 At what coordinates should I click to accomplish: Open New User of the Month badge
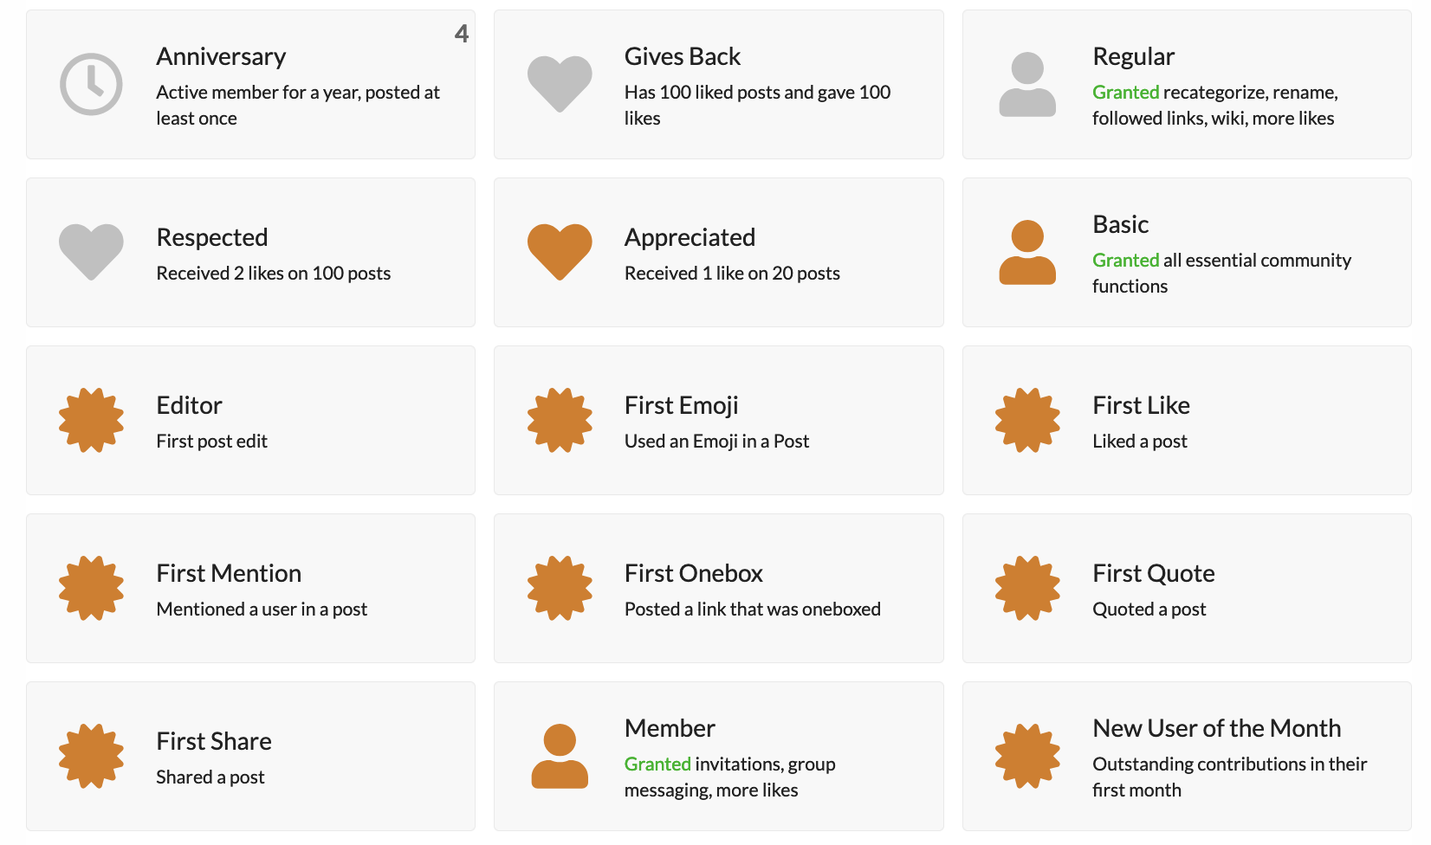pos(1216,728)
